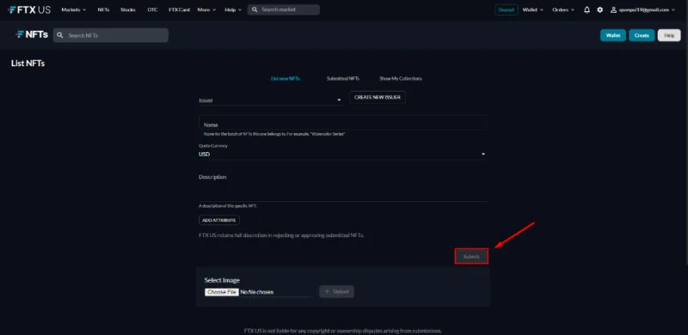Switch to the Submitted NFTs tab
This screenshot has width=688, height=335.
(x=342, y=78)
